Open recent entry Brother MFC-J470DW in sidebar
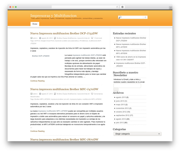Image resolution: width=180 pixels, height=152 pixels. (131, 46)
